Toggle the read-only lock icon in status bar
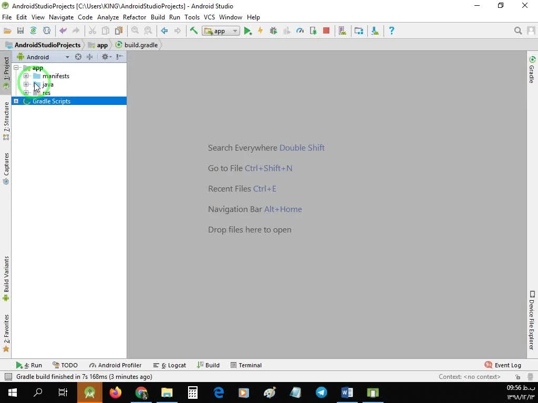Screen dimensions: 538x403 (x=518, y=377)
